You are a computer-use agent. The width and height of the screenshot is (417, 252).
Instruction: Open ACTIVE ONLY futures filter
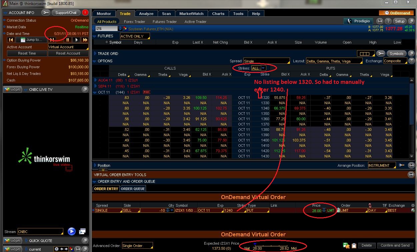pyautogui.click(x=135, y=36)
